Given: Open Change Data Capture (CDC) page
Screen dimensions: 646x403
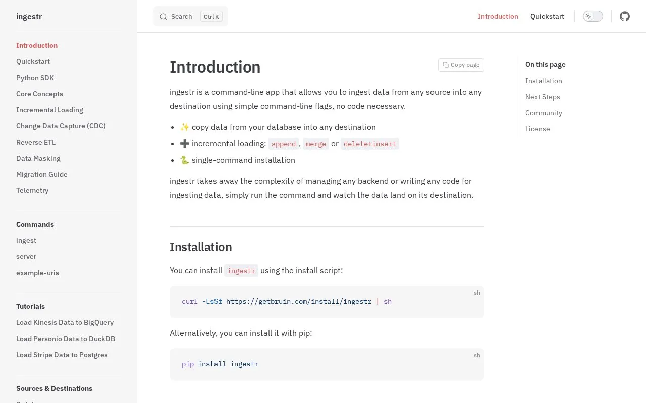Looking at the screenshot, I should click(x=61, y=126).
